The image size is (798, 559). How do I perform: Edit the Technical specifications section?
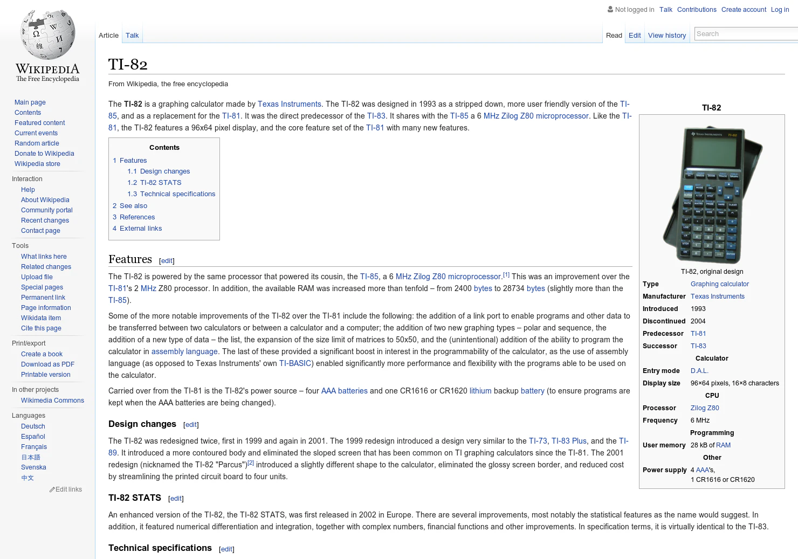coord(227,549)
